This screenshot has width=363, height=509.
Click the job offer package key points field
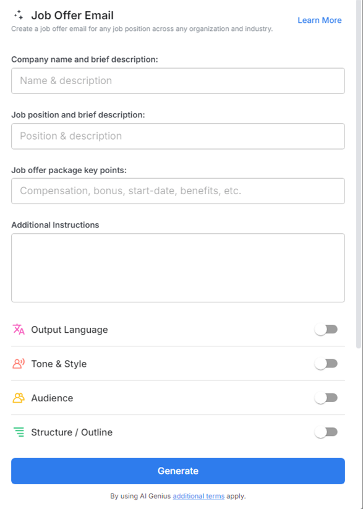pyautogui.click(x=177, y=190)
